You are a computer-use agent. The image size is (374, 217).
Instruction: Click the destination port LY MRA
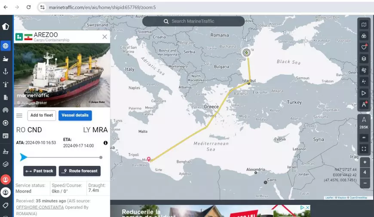pyautogui.click(x=95, y=130)
